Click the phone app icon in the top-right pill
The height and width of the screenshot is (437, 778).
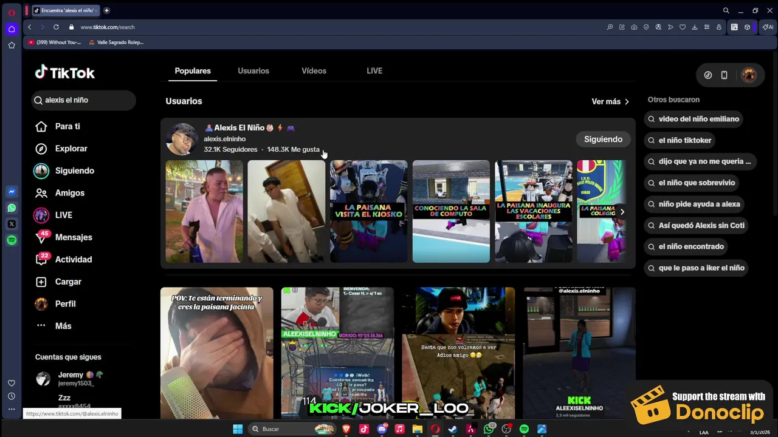(x=724, y=75)
